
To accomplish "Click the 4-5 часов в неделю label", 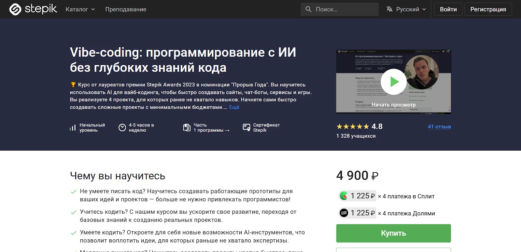I will (141, 127).
